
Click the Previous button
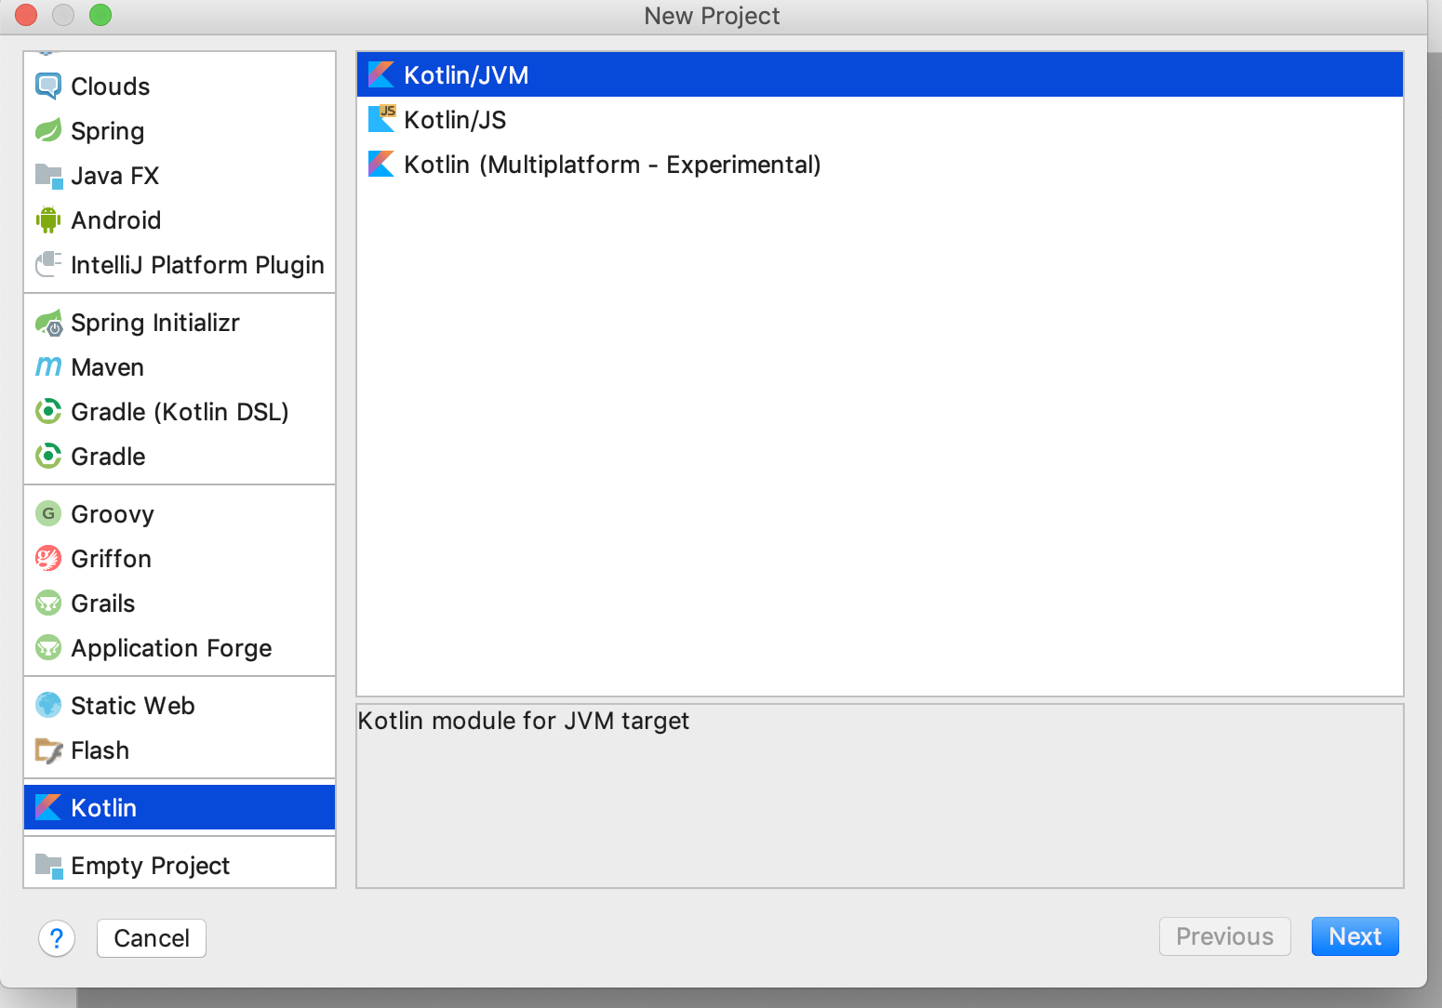1225,936
